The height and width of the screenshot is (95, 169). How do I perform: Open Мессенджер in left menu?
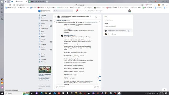(45, 21)
